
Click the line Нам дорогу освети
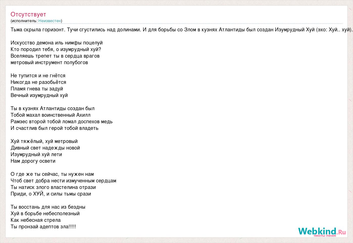[x=33, y=161]
